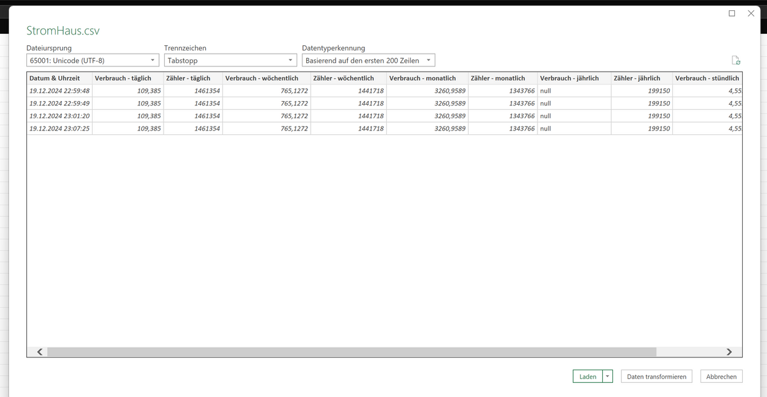Open the Trennzeichen delimiter dropdown

[230, 60]
